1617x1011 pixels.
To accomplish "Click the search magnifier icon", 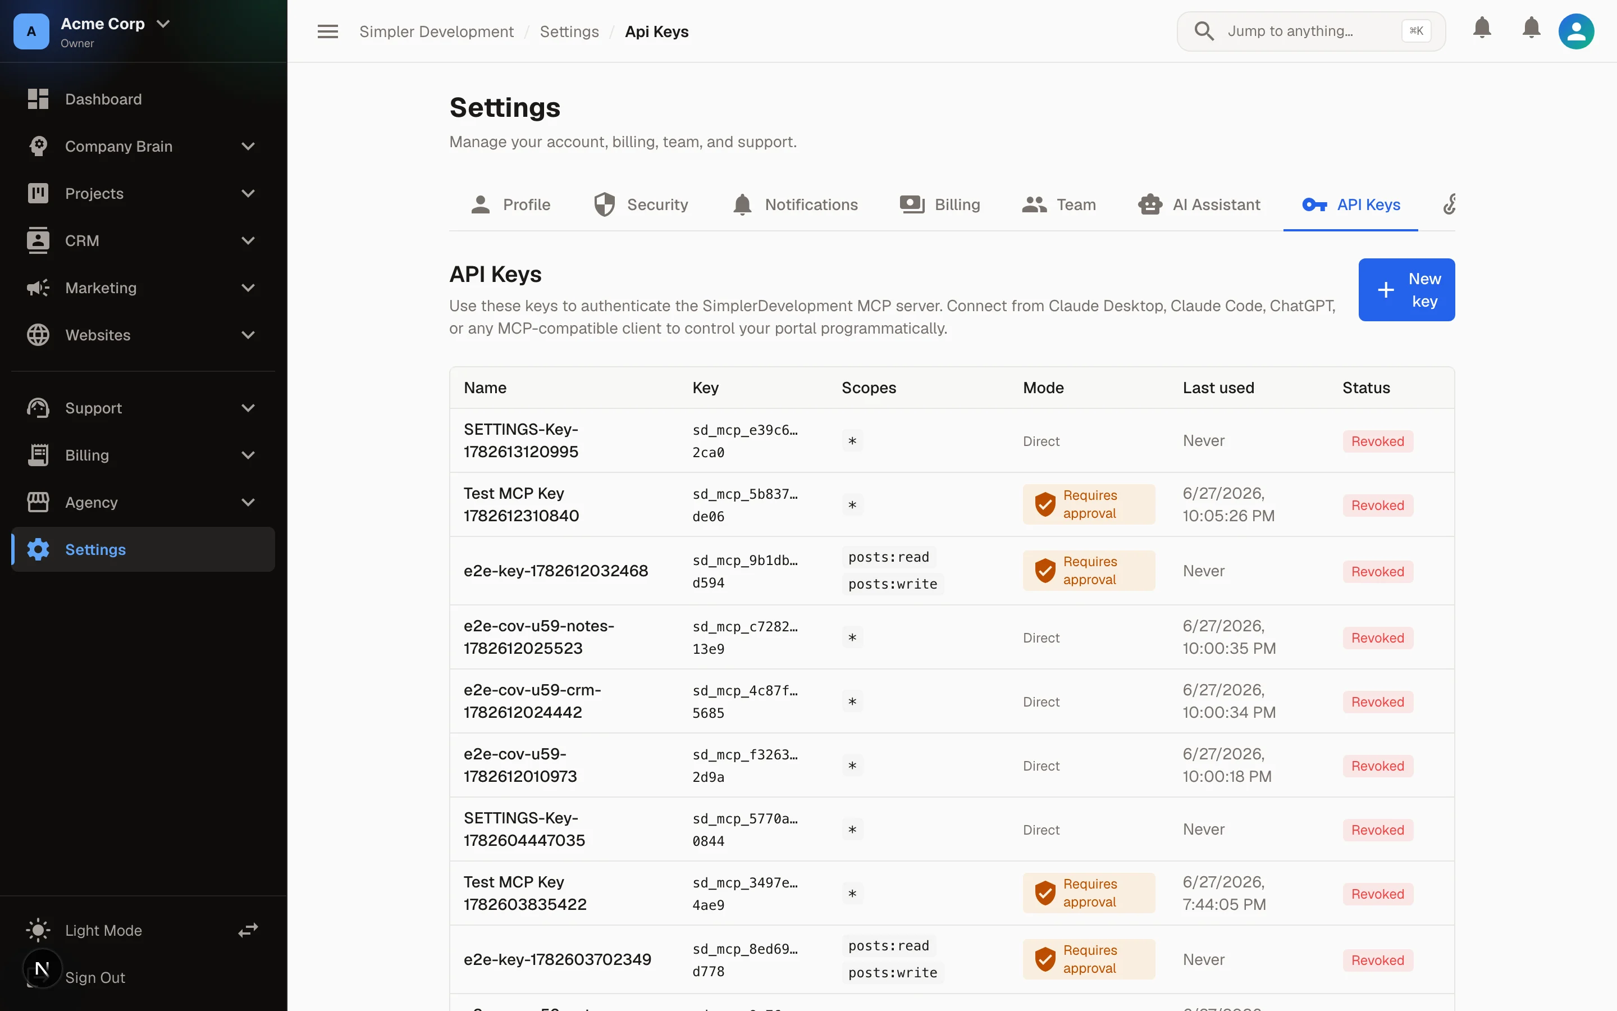I will pyautogui.click(x=1204, y=31).
